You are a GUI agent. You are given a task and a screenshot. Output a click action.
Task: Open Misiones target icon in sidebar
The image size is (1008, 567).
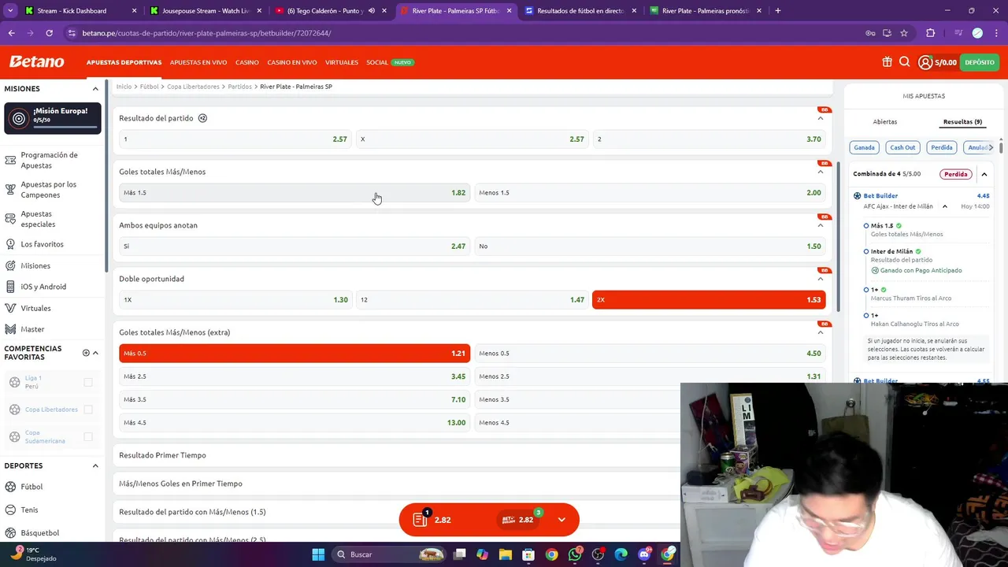point(10,265)
